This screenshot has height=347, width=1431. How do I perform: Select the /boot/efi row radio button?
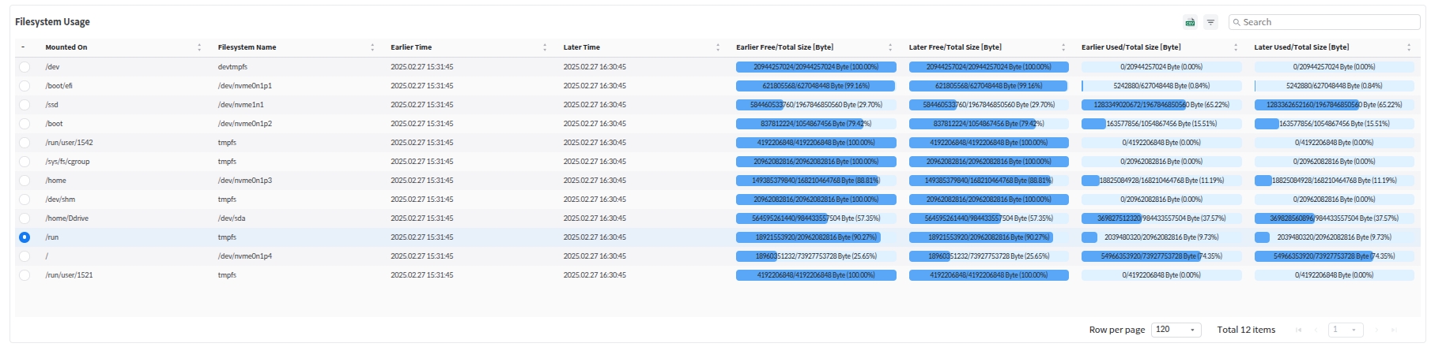25,86
